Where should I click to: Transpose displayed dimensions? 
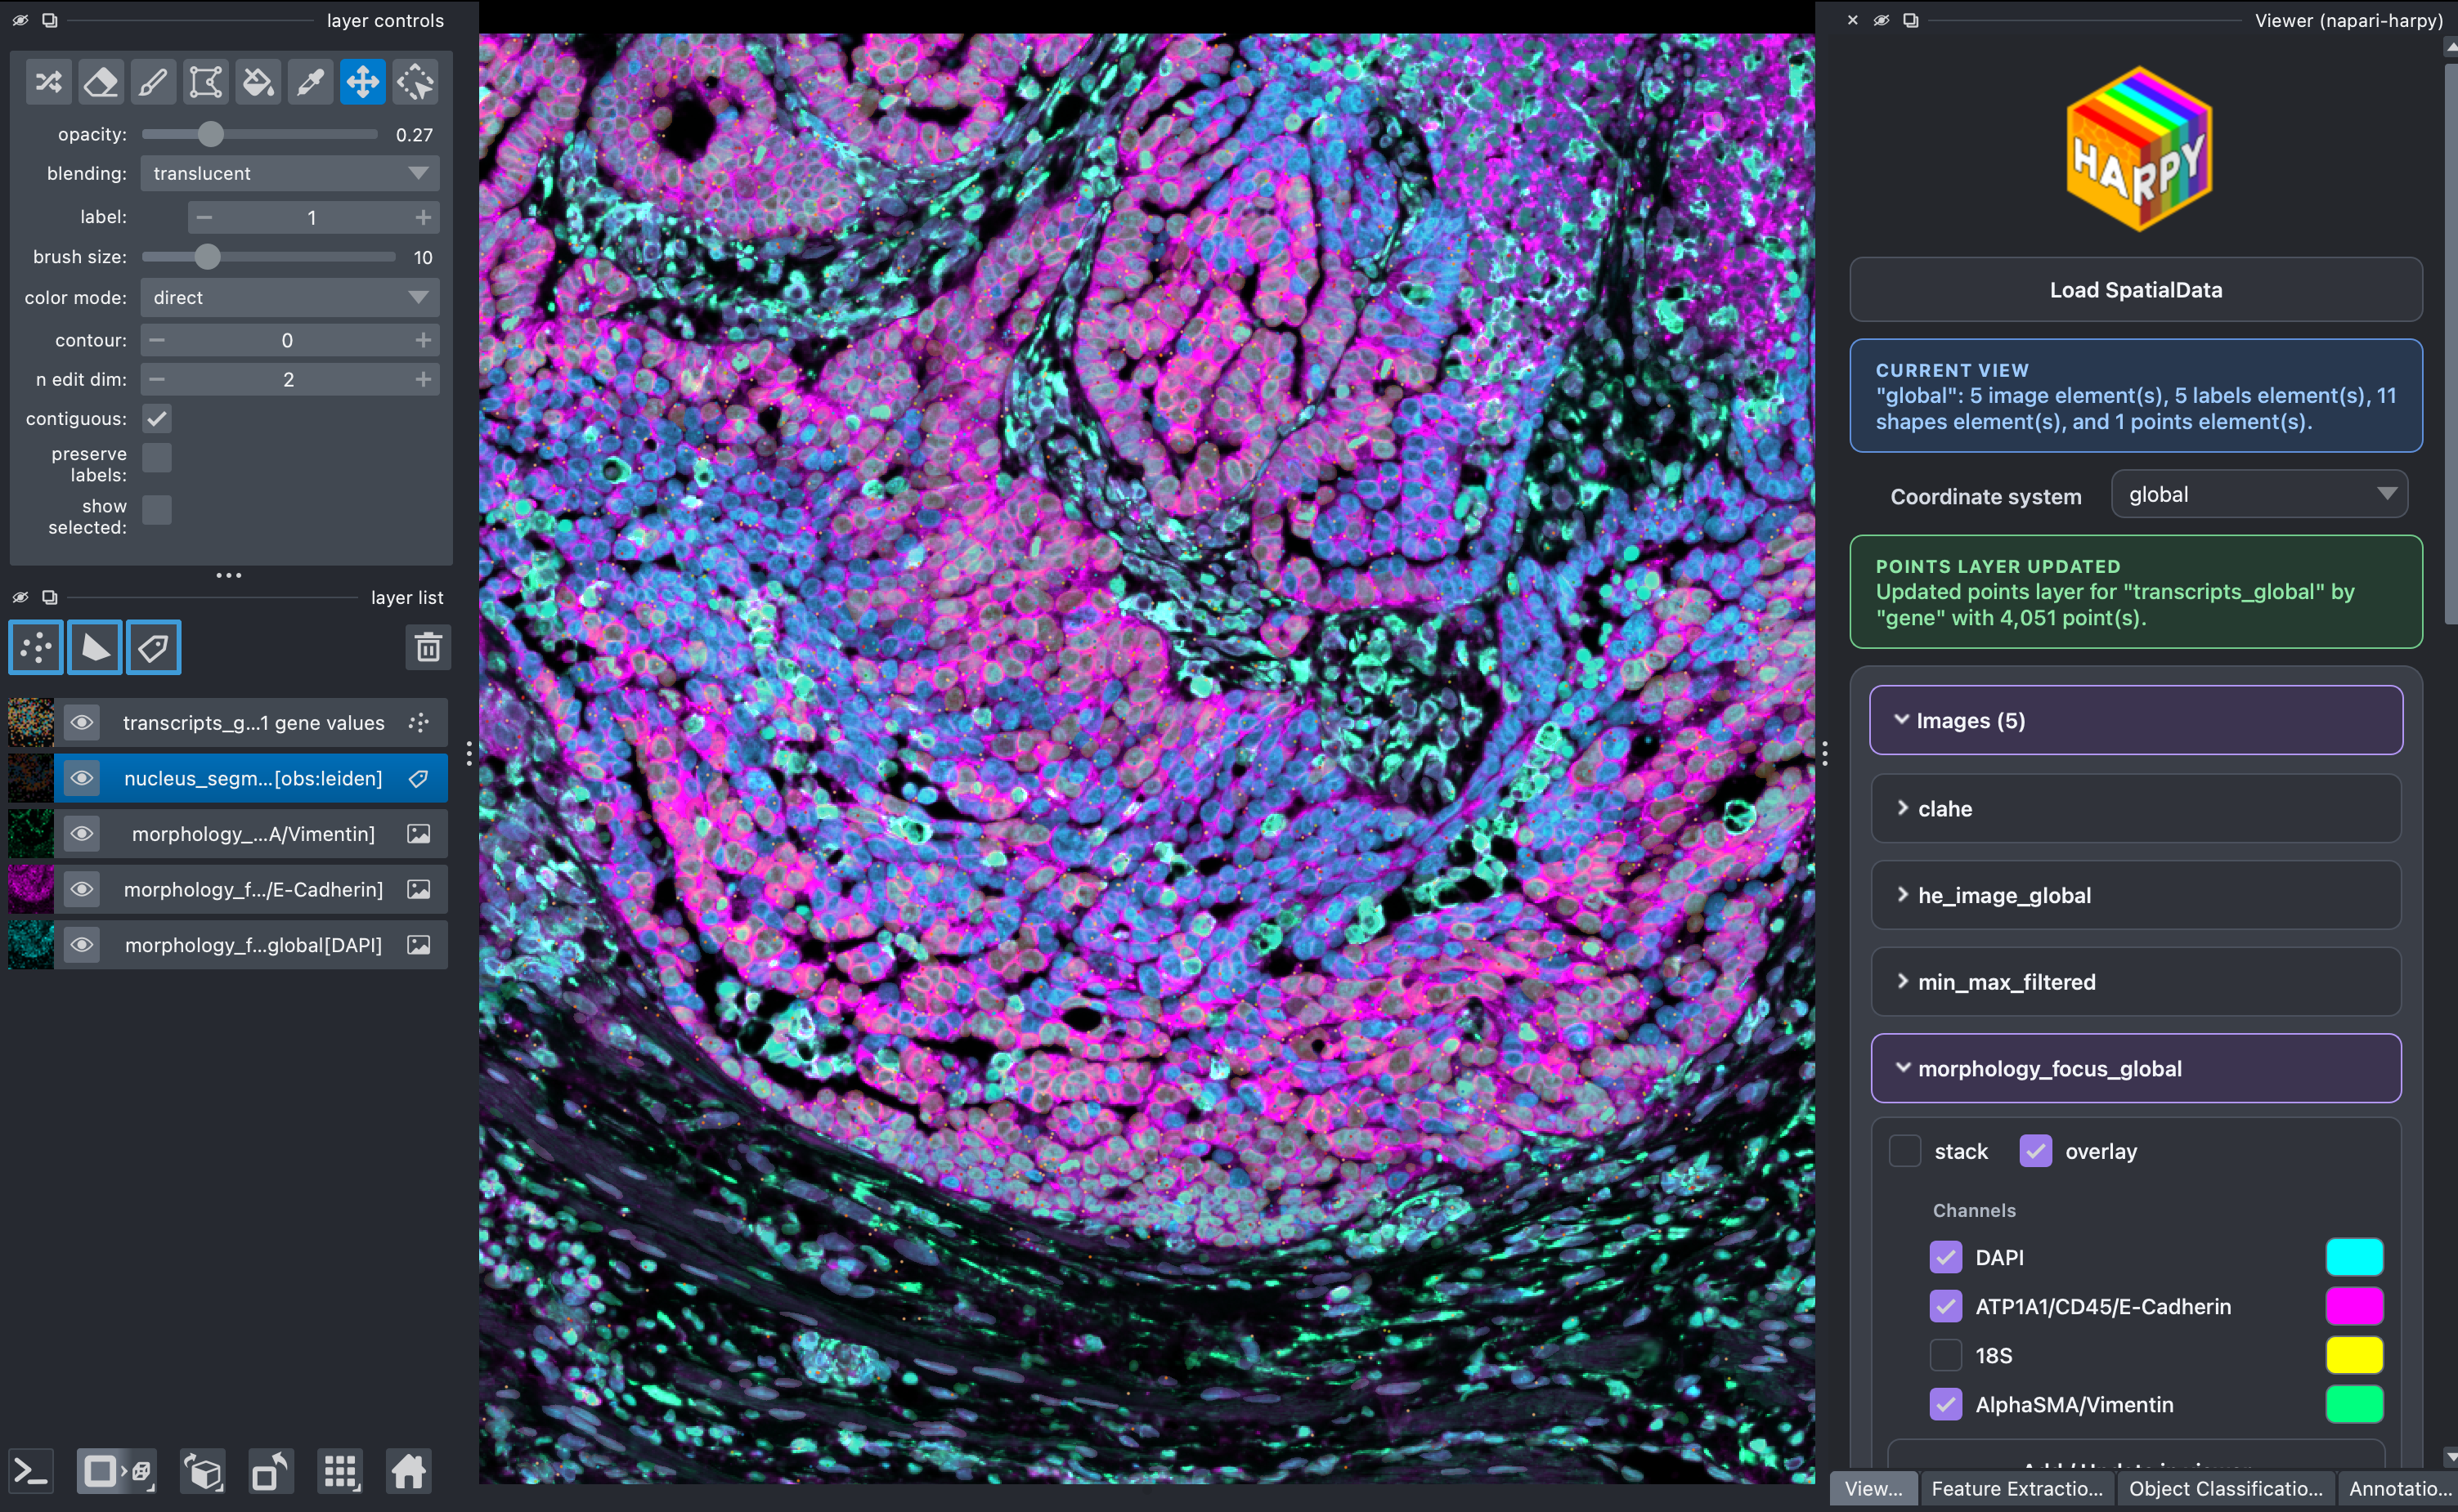click(x=271, y=1472)
